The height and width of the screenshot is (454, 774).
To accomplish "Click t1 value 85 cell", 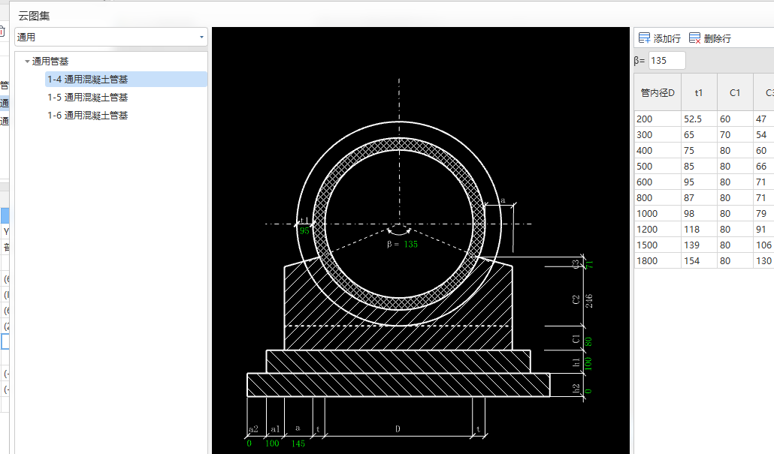I will (x=699, y=166).
